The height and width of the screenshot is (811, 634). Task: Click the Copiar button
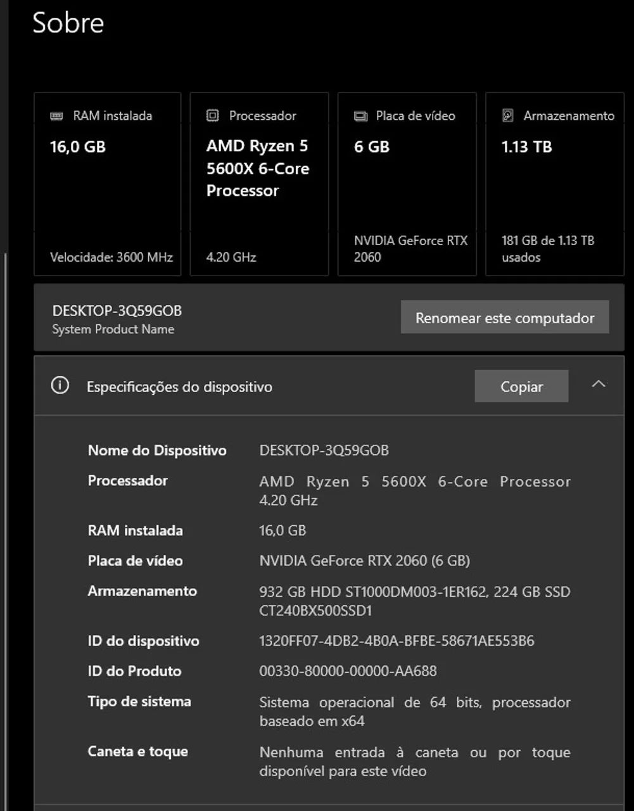coord(521,386)
